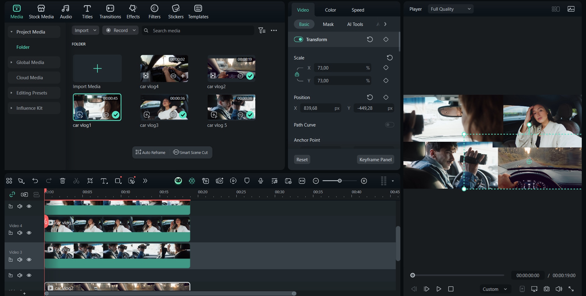
Task: Toggle the green link icon above track headers
Action: tap(12, 194)
